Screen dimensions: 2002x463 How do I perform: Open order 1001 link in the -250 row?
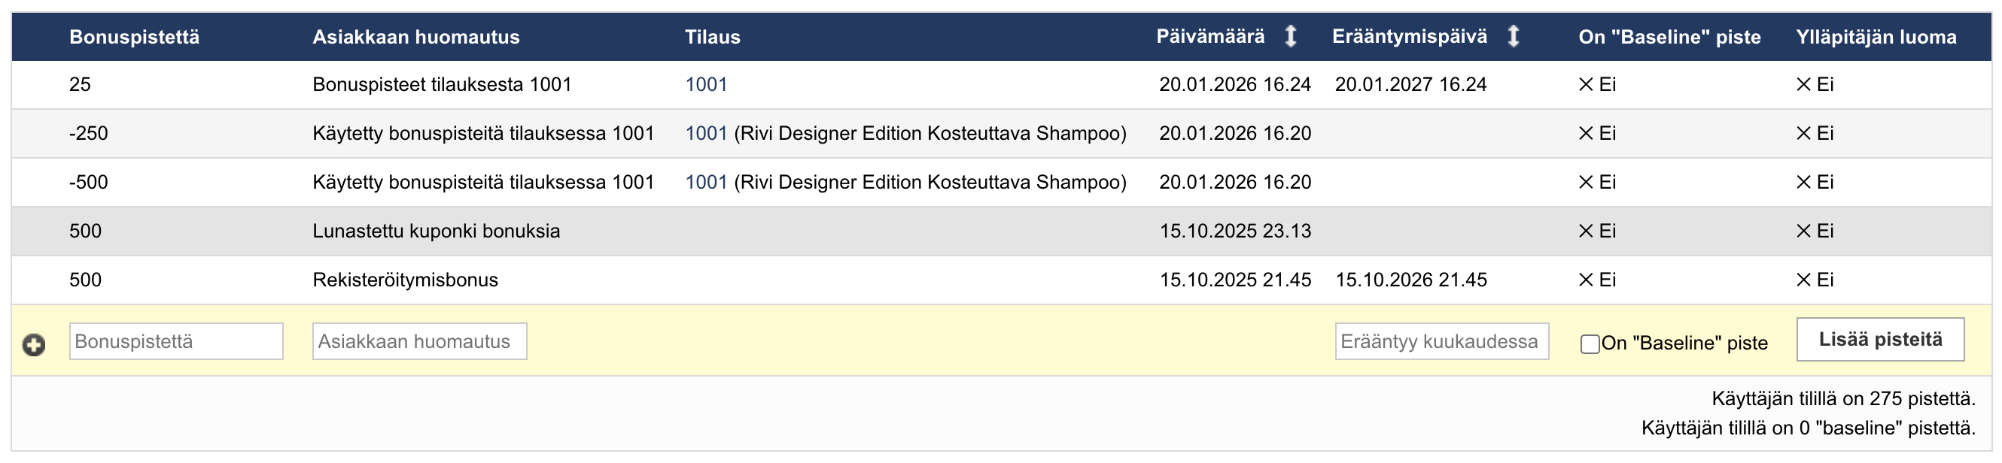click(706, 133)
